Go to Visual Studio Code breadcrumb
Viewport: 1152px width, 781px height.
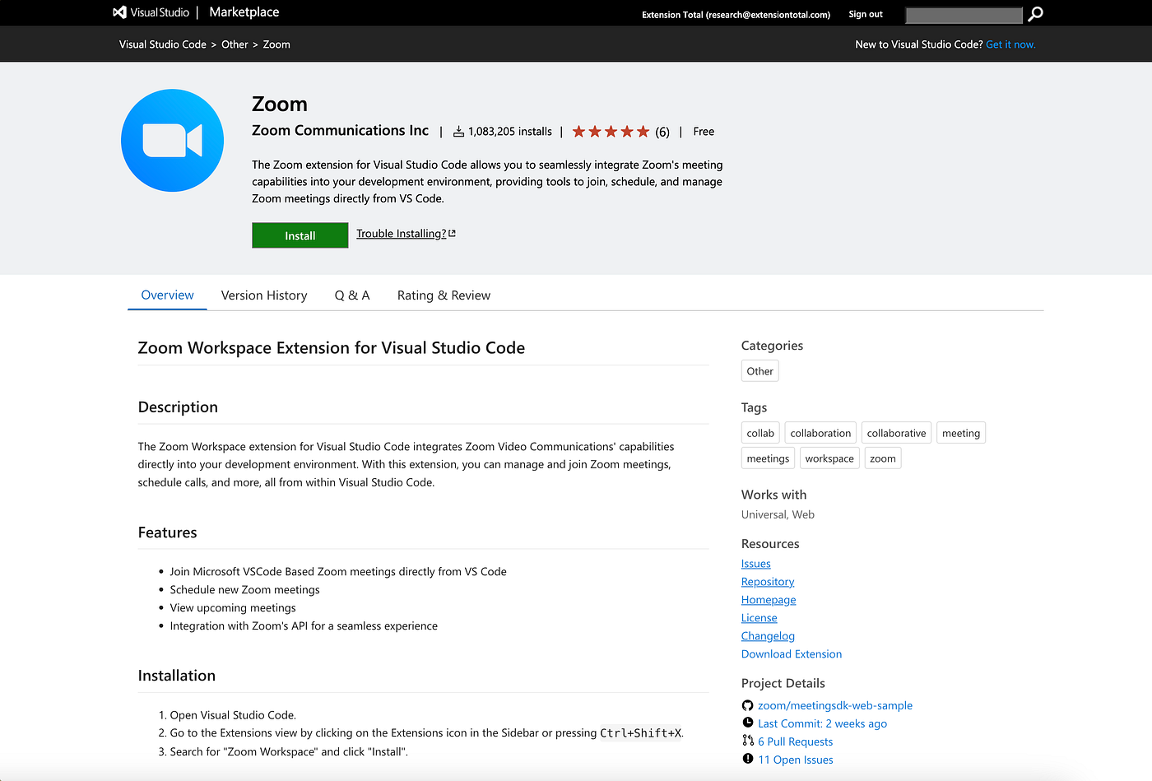(163, 44)
